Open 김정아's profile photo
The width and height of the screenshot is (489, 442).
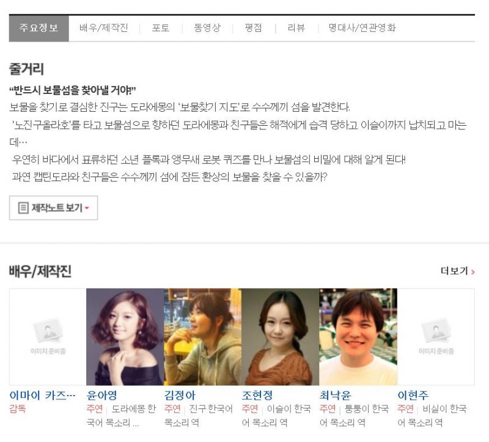(x=202, y=337)
